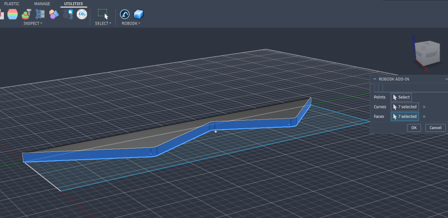Confirm the dialog with OK
The height and width of the screenshot is (218, 448).
tap(414, 127)
